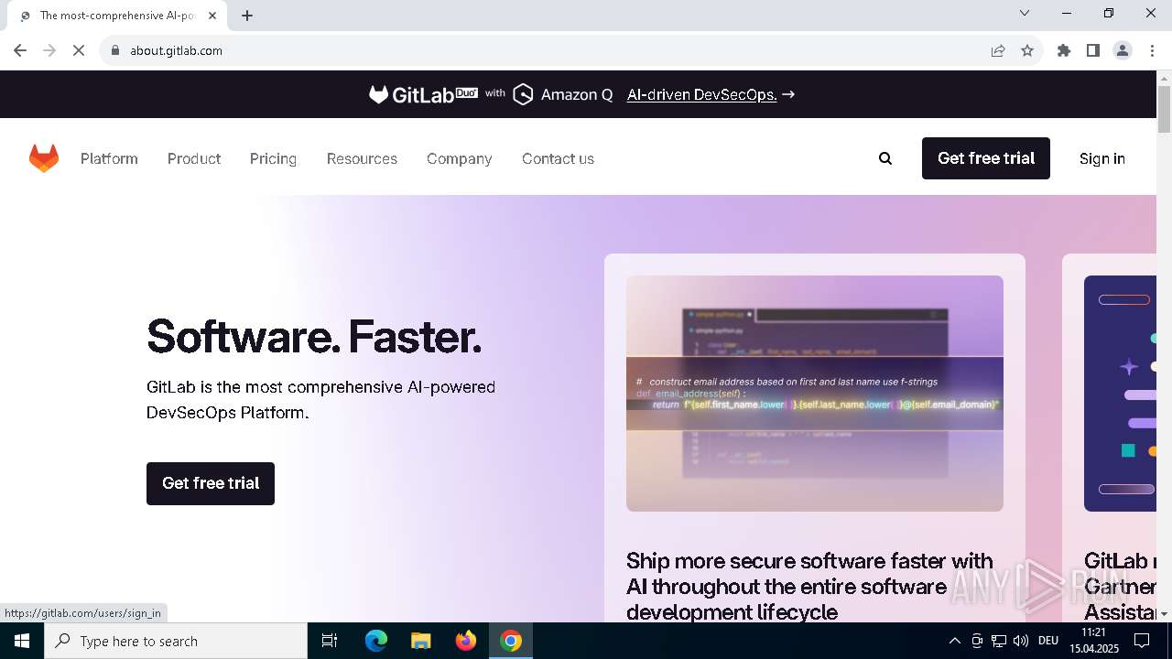The image size is (1172, 659).
Task: Click the safely remove hardware tray icon
Action: click(x=977, y=641)
